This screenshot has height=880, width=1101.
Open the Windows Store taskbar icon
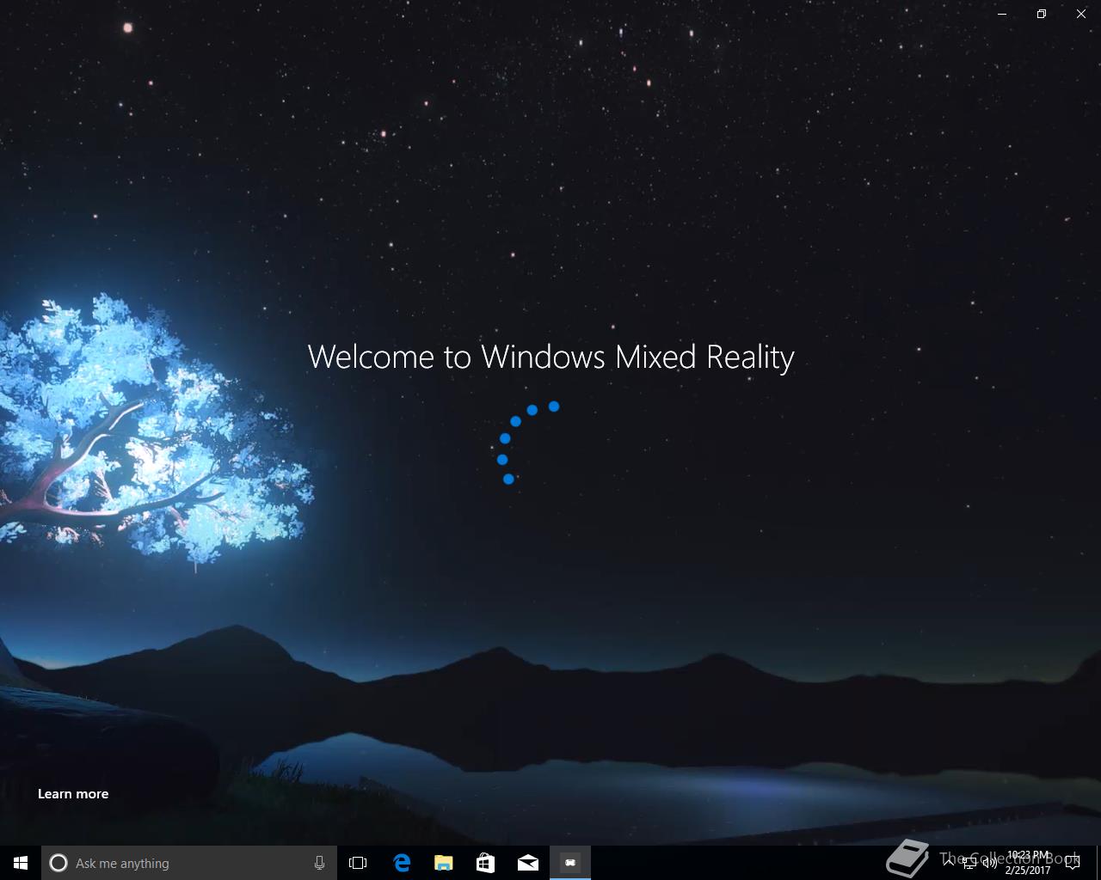coord(485,863)
